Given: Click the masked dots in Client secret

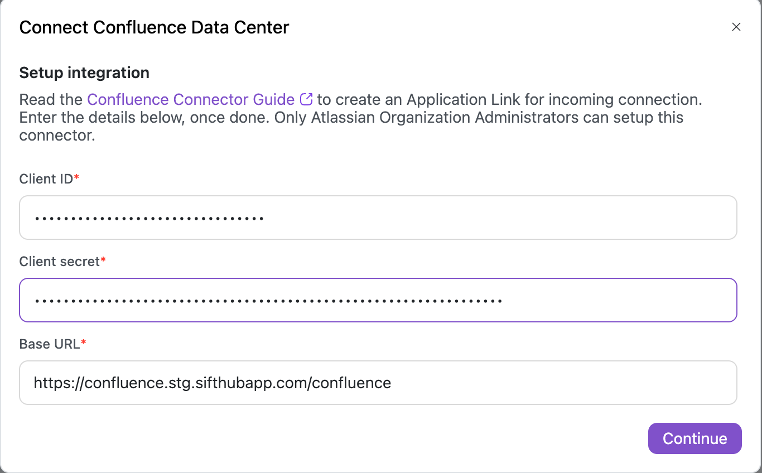Looking at the screenshot, I should pyautogui.click(x=268, y=301).
